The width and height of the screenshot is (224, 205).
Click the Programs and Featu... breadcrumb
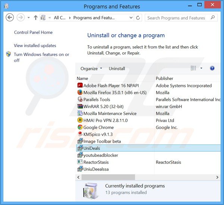click(x=94, y=18)
